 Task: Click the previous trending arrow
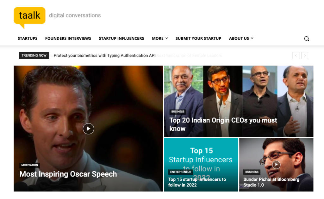click(296, 55)
